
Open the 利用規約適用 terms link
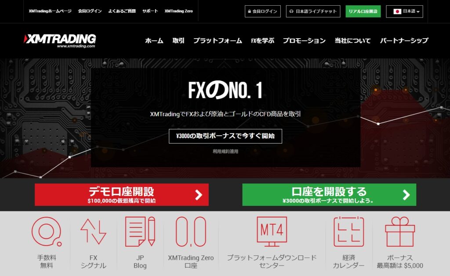225,151
